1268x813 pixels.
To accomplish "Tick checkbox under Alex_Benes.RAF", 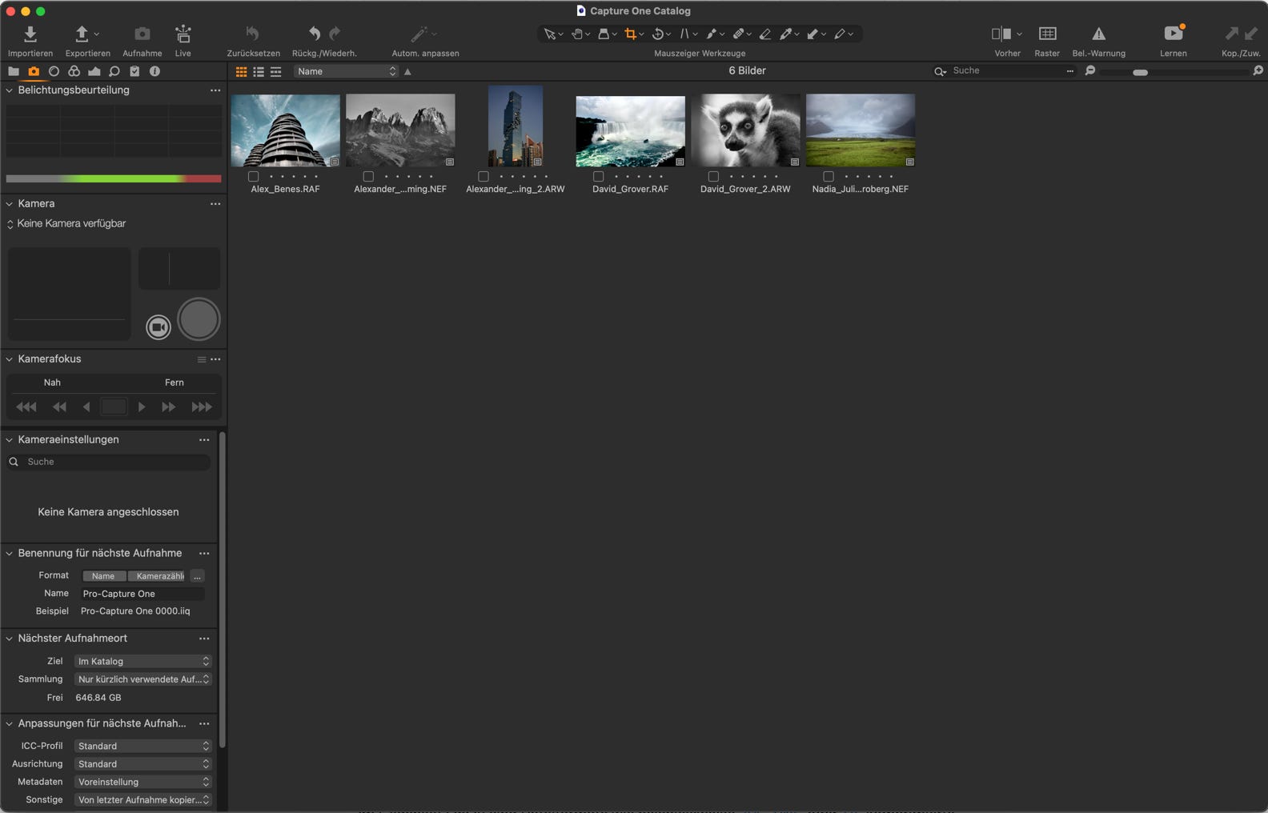I will tap(254, 177).
